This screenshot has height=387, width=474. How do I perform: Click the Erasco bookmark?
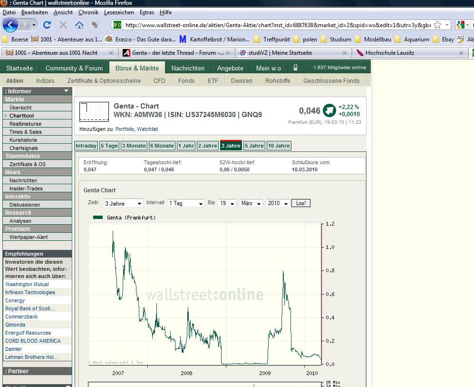point(141,40)
